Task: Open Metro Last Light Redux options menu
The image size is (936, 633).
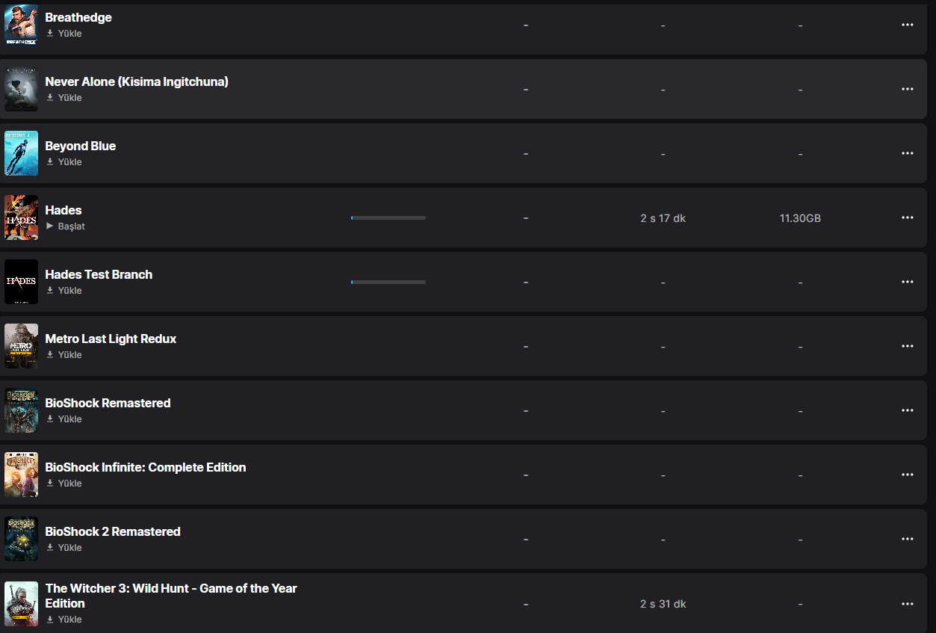Action: click(x=907, y=346)
